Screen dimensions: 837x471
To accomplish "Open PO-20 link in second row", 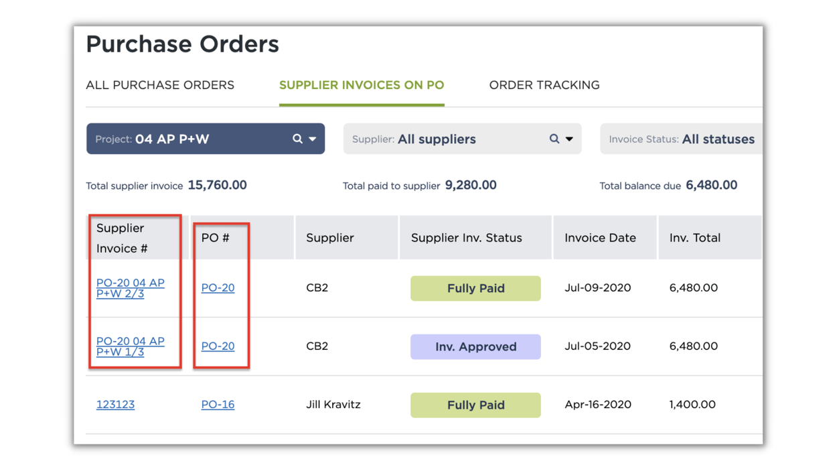I will click(x=218, y=346).
